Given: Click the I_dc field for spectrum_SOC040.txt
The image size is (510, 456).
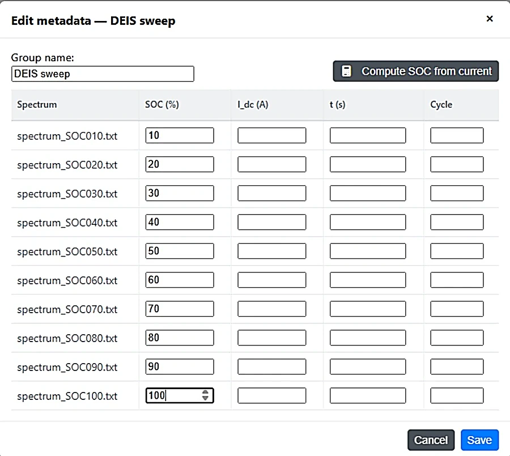Looking at the screenshot, I should pos(272,222).
